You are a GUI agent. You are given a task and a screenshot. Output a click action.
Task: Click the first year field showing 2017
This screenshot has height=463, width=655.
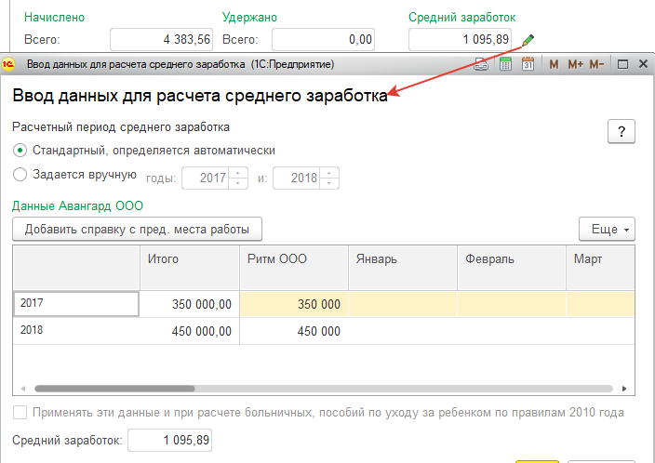click(x=205, y=178)
